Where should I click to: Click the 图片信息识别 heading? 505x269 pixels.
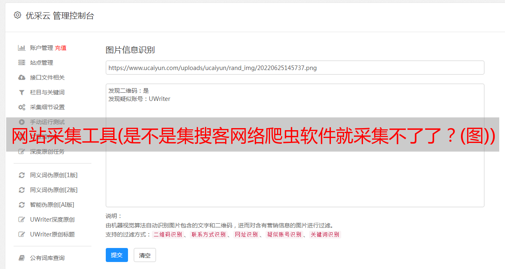click(x=130, y=50)
